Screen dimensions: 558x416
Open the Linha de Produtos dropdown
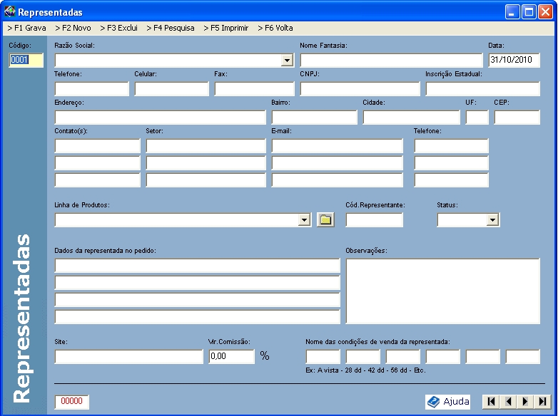305,220
